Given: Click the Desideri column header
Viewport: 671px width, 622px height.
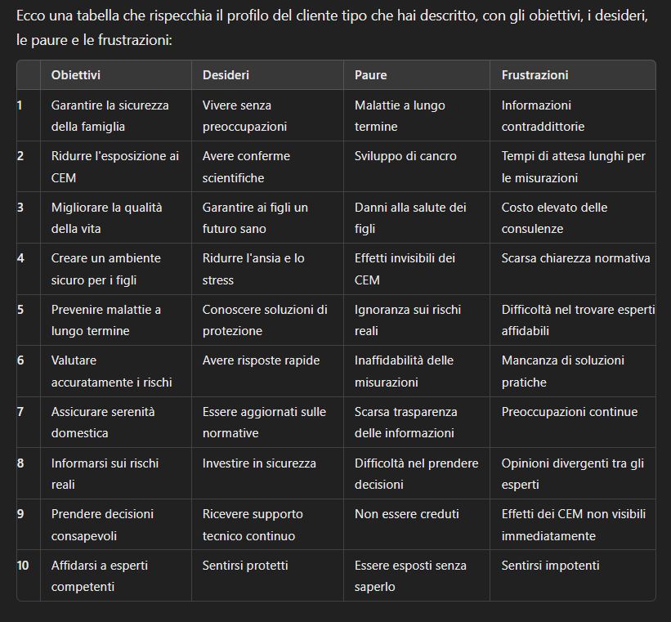Looking at the screenshot, I should (x=226, y=74).
